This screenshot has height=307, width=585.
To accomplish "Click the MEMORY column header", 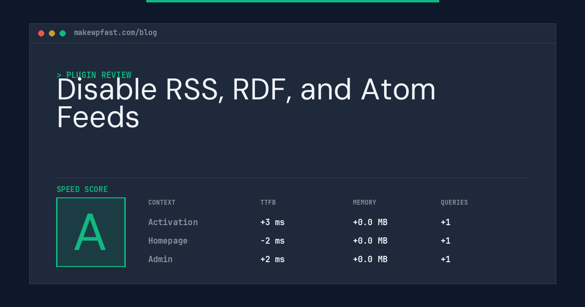I will [365, 203].
